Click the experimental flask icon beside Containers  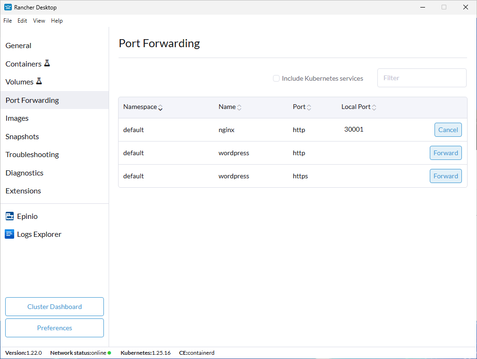(x=47, y=63)
